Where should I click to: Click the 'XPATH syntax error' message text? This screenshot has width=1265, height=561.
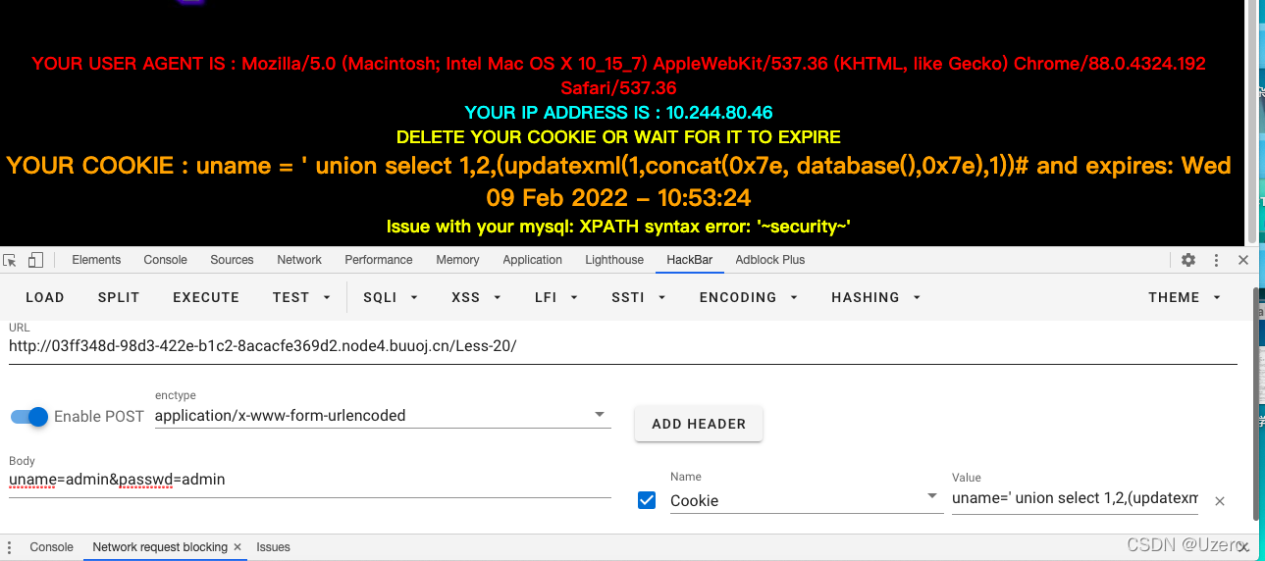tap(618, 227)
